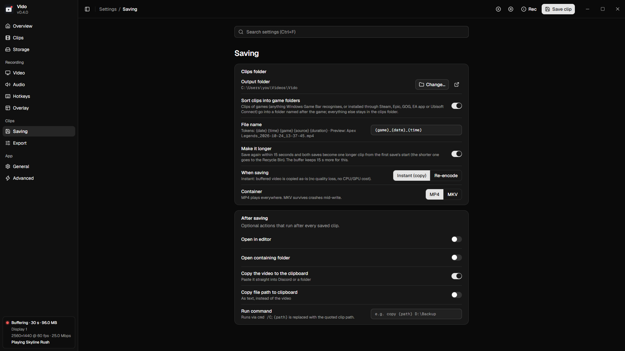Select the Saving sidebar item

pos(39,131)
